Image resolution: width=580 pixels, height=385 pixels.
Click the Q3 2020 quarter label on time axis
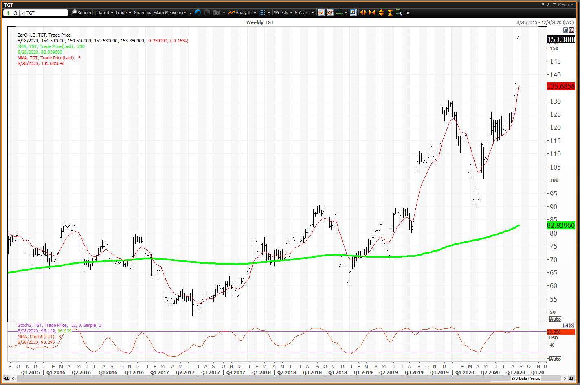515,372
